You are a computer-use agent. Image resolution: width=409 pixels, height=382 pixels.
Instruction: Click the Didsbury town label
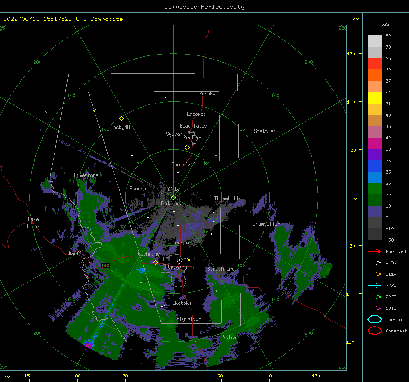172,203
